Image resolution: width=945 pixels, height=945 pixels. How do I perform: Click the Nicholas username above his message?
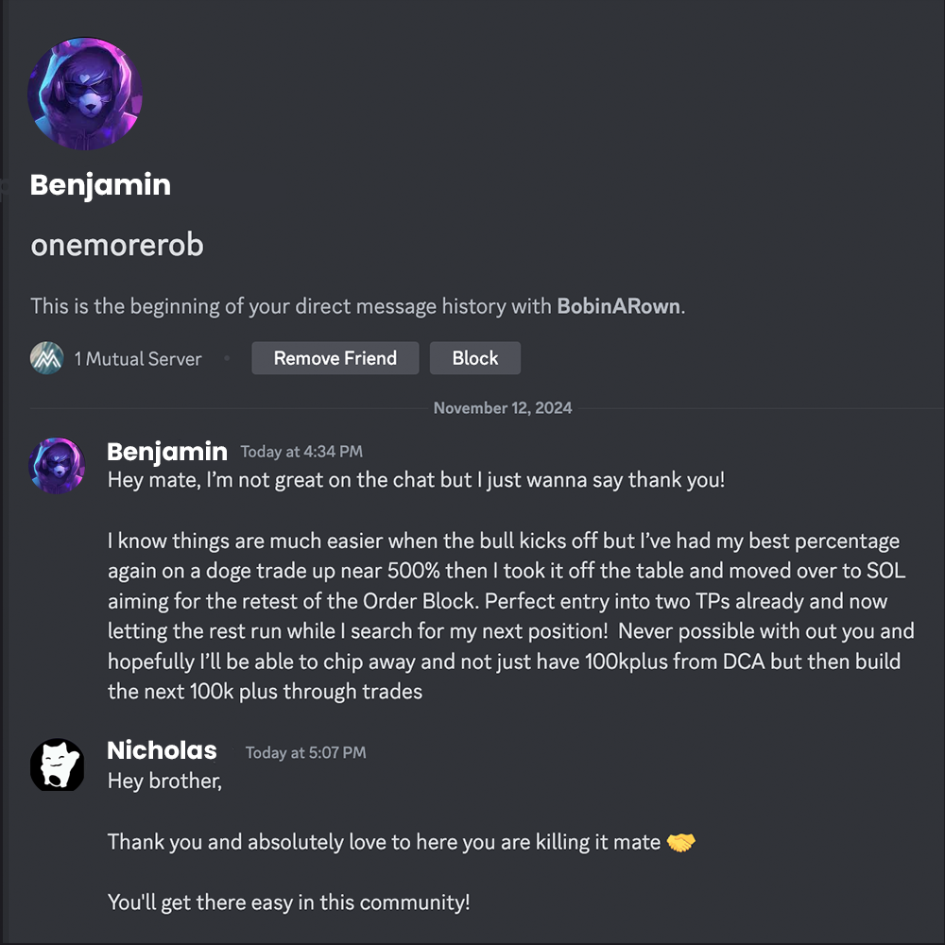(163, 751)
